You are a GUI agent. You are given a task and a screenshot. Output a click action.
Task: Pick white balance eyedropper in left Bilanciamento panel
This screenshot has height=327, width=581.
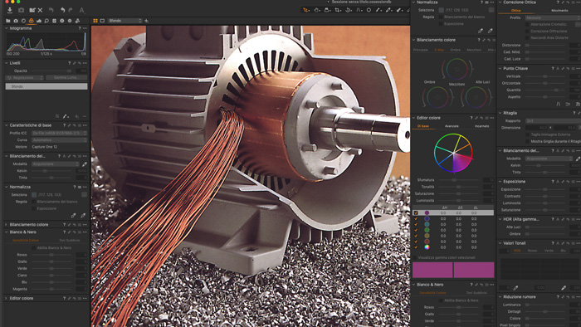click(x=85, y=163)
